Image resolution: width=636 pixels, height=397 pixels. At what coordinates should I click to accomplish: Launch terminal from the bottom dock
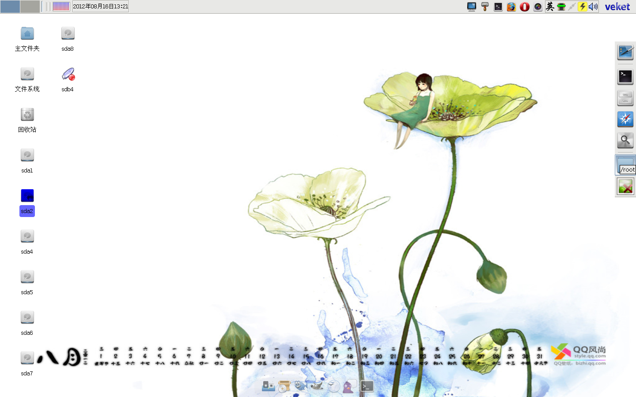click(x=367, y=386)
